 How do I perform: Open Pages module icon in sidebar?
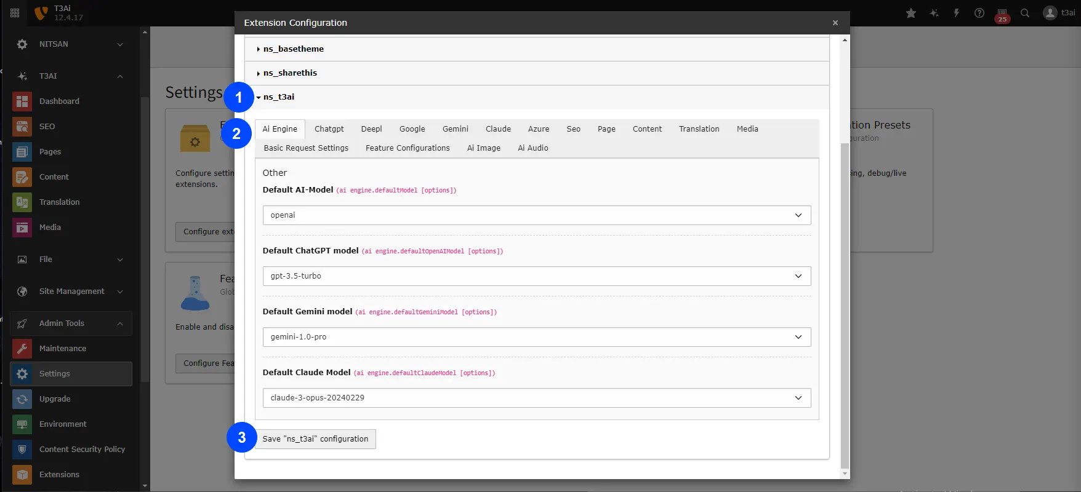(22, 152)
